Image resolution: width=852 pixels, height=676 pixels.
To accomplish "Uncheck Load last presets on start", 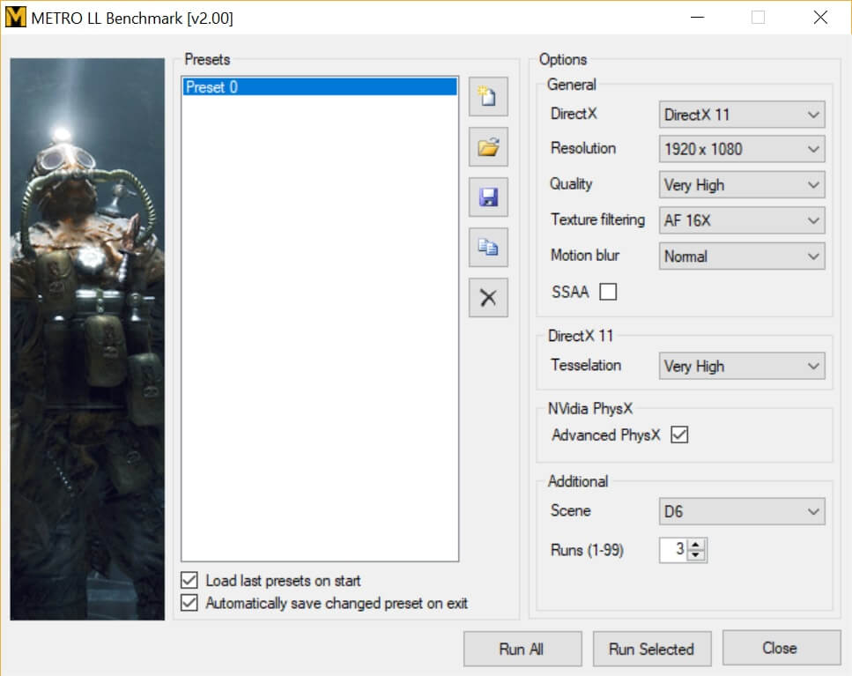I will point(189,581).
